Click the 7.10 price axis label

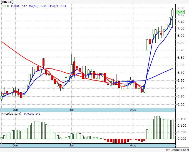pyautogui.click(x=181, y=22)
